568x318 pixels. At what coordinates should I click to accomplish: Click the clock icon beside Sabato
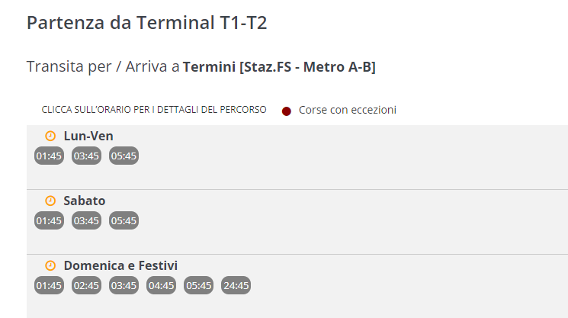[x=50, y=201]
